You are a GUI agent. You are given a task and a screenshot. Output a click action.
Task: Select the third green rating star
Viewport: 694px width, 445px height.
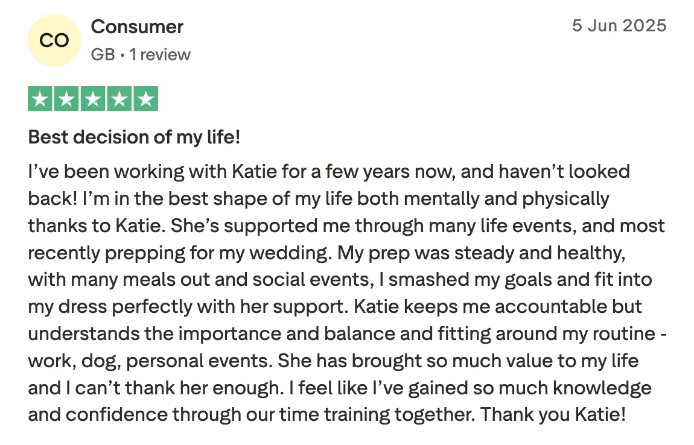click(93, 99)
